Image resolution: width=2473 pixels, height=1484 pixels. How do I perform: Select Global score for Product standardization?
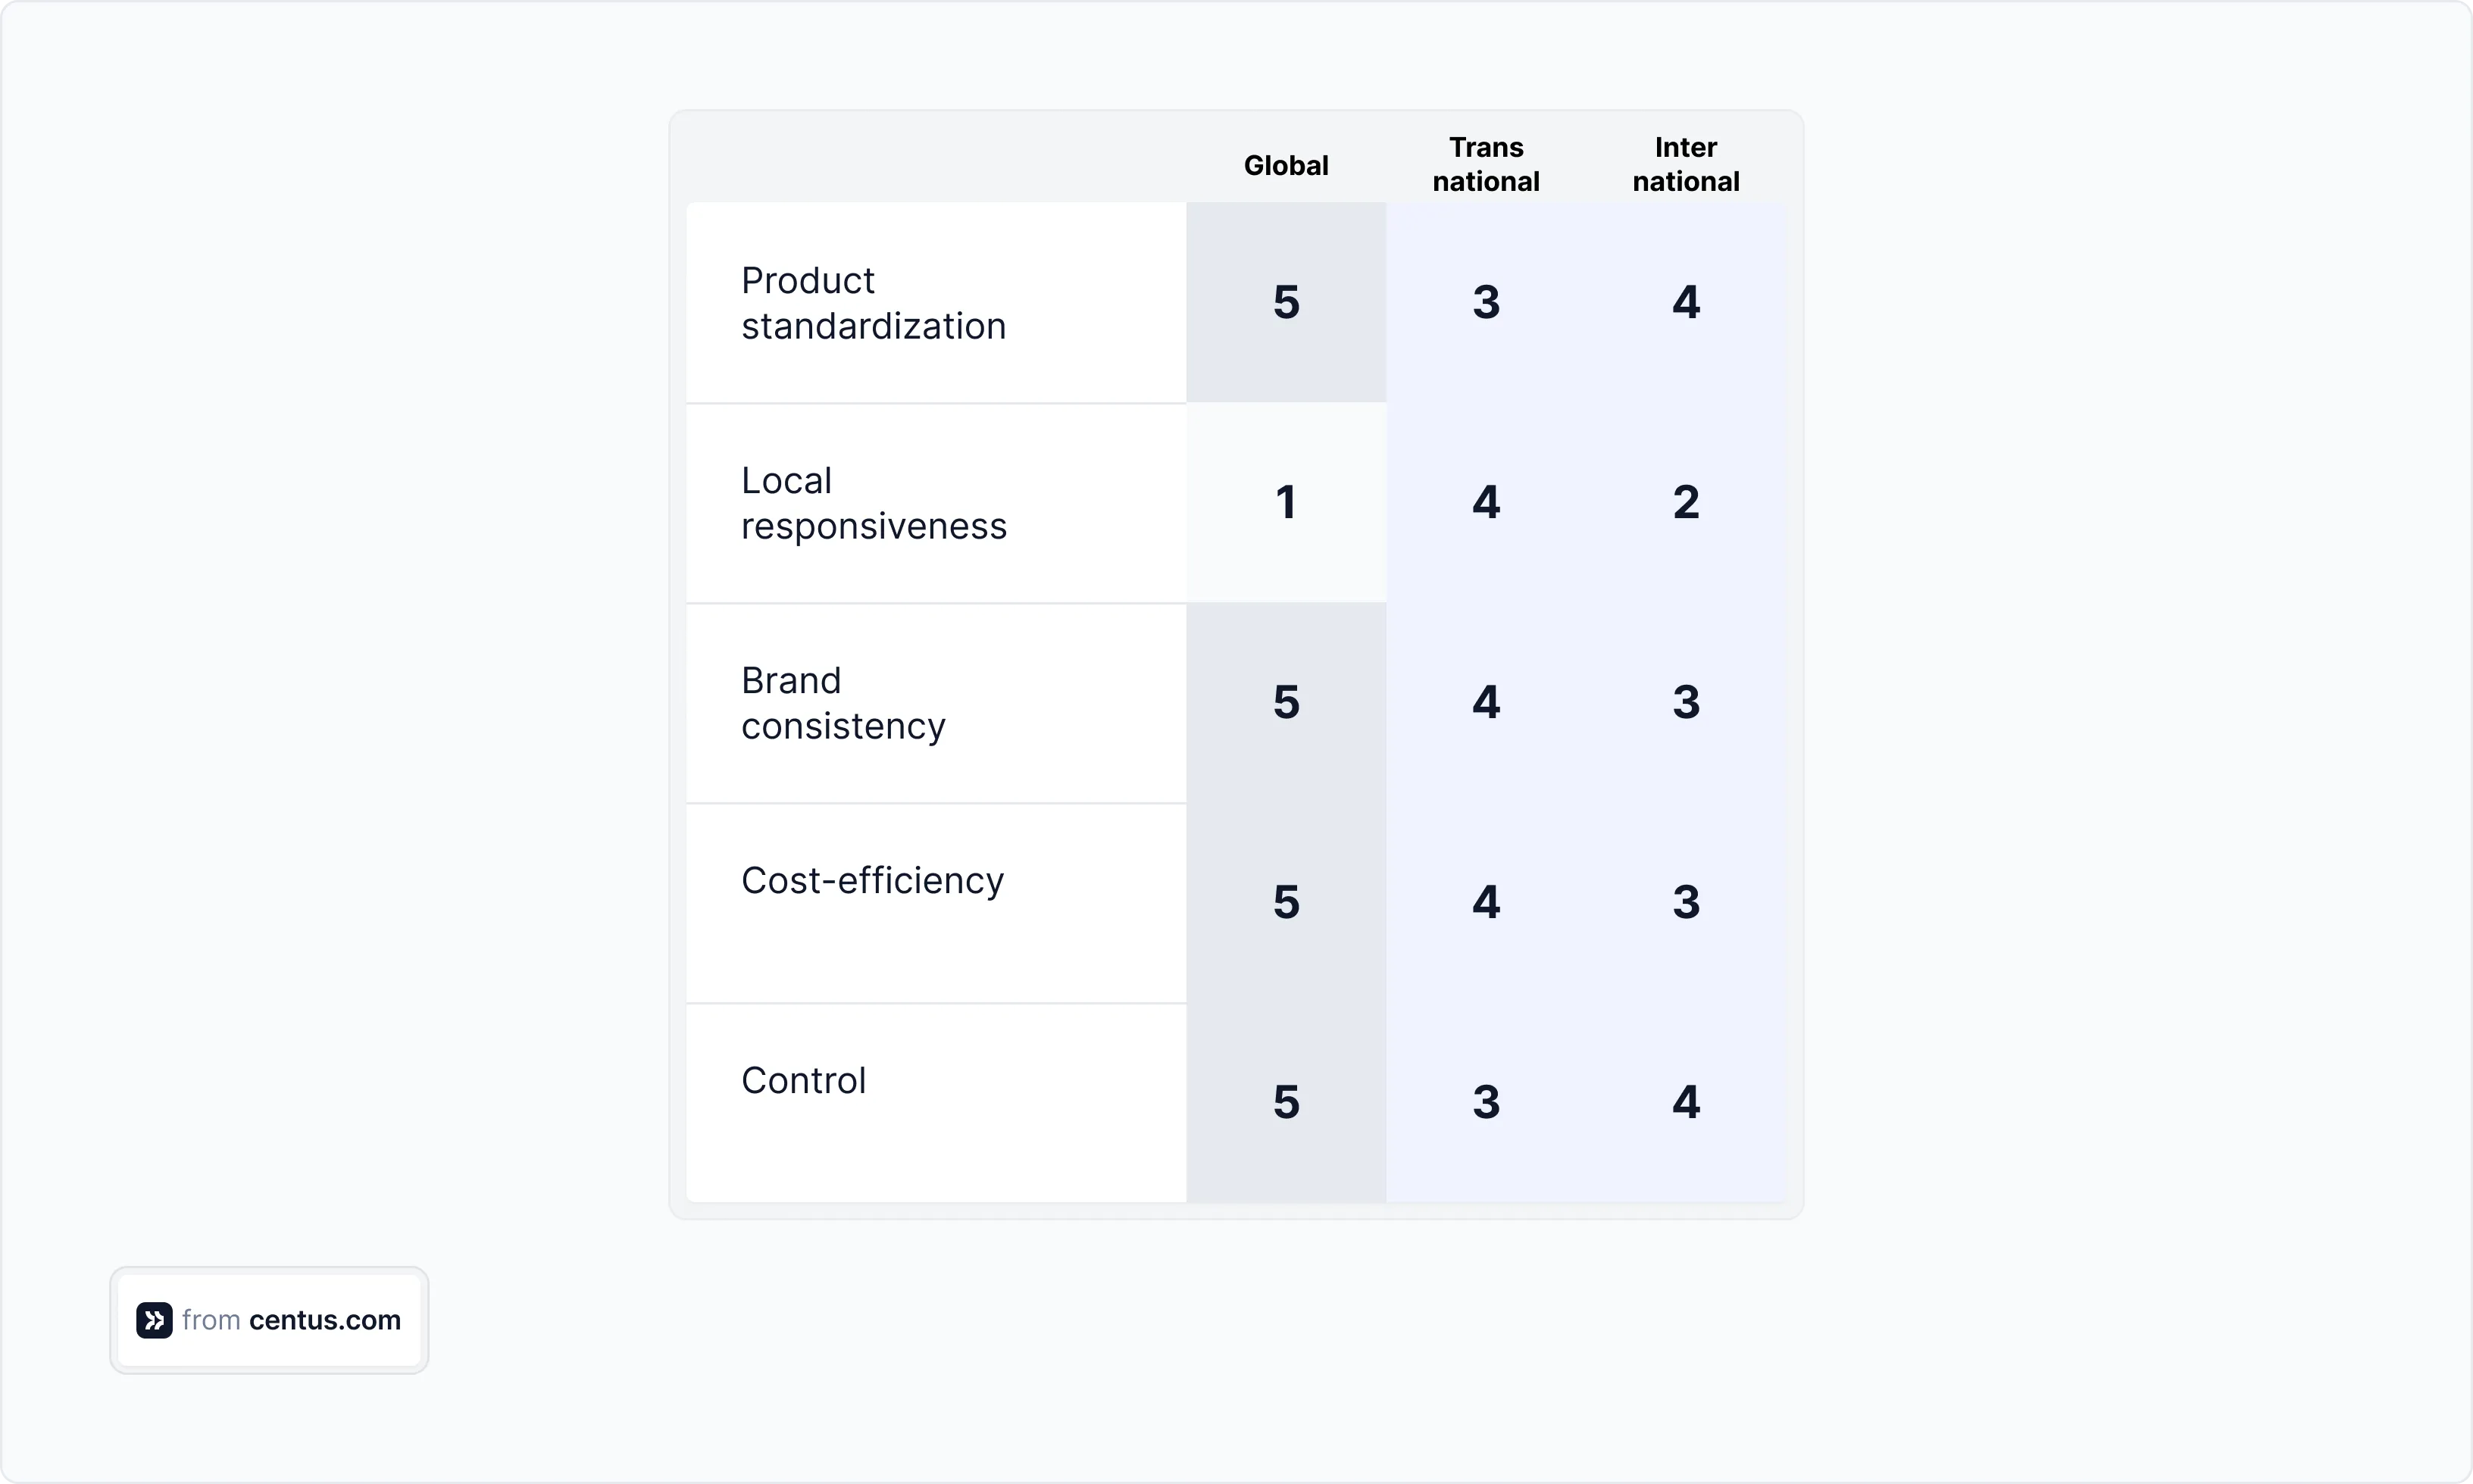[x=1286, y=302]
